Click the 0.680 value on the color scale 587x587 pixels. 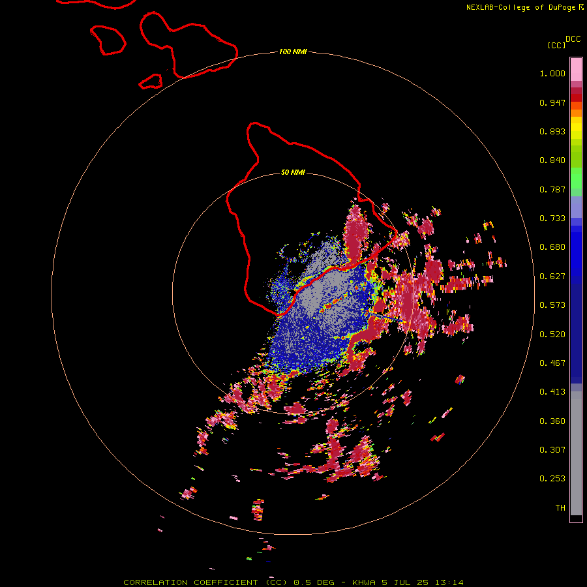point(552,247)
